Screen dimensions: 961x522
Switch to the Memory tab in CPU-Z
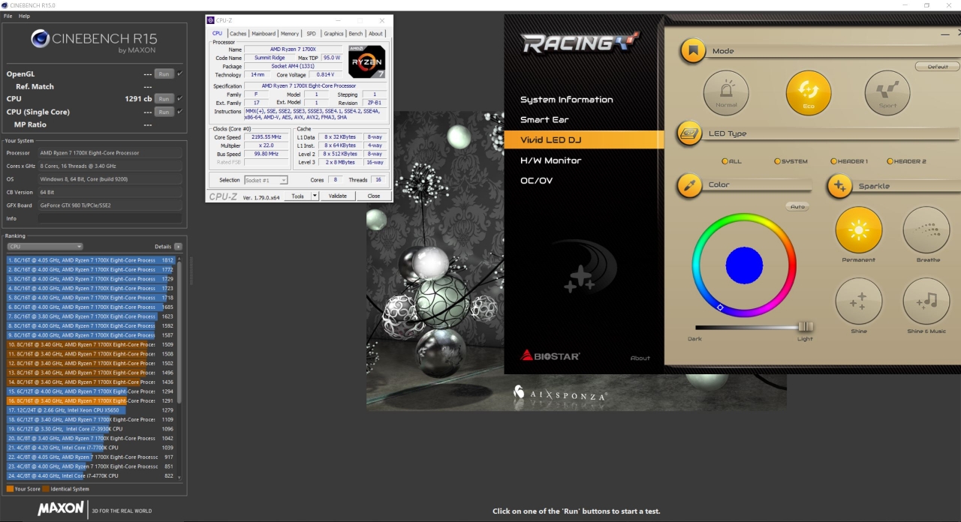pyautogui.click(x=290, y=34)
